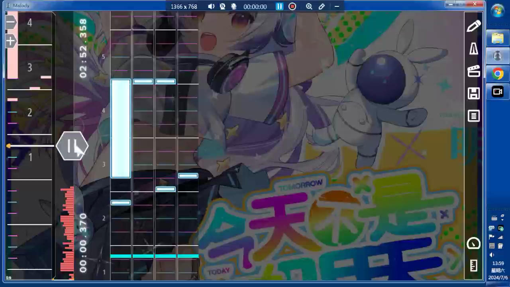The height and width of the screenshot is (287, 510).
Task: Zoom in timeline with the plus button
Action: pyautogui.click(x=11, y=41)
